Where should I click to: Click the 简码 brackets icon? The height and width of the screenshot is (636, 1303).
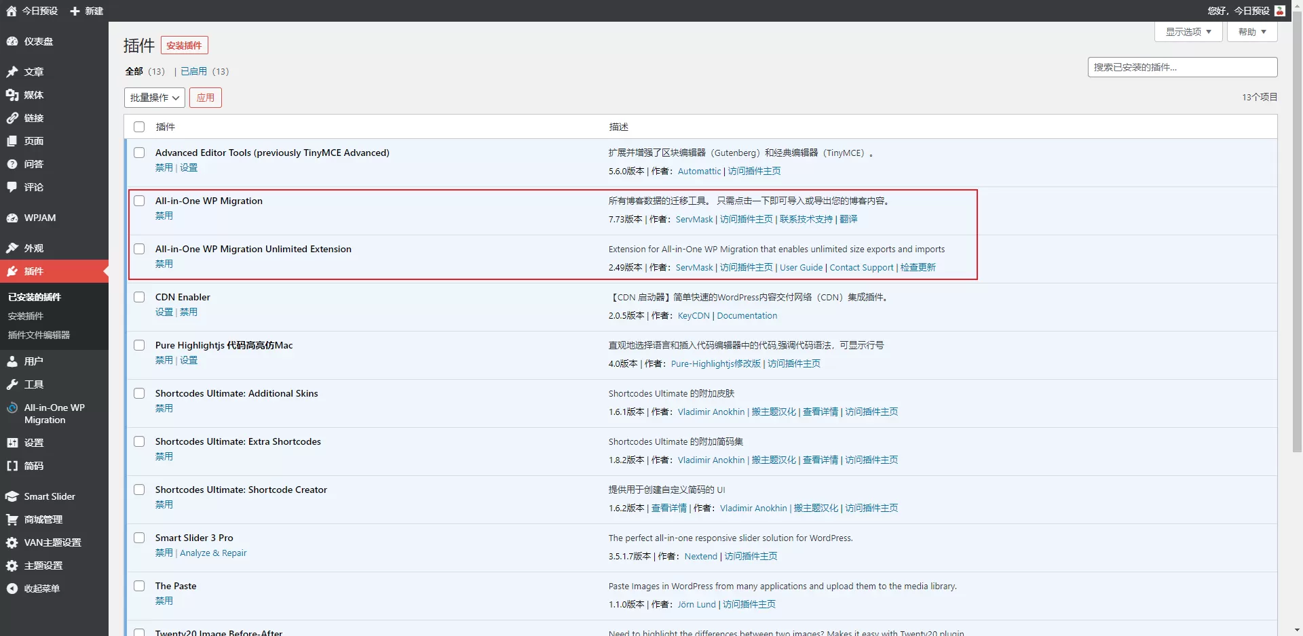[x=12, y=466]
